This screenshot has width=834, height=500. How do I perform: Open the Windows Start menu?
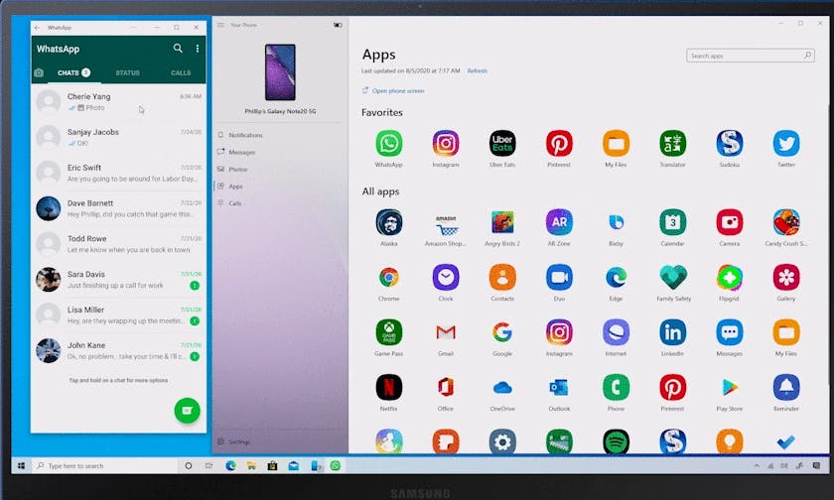[21, 465]
